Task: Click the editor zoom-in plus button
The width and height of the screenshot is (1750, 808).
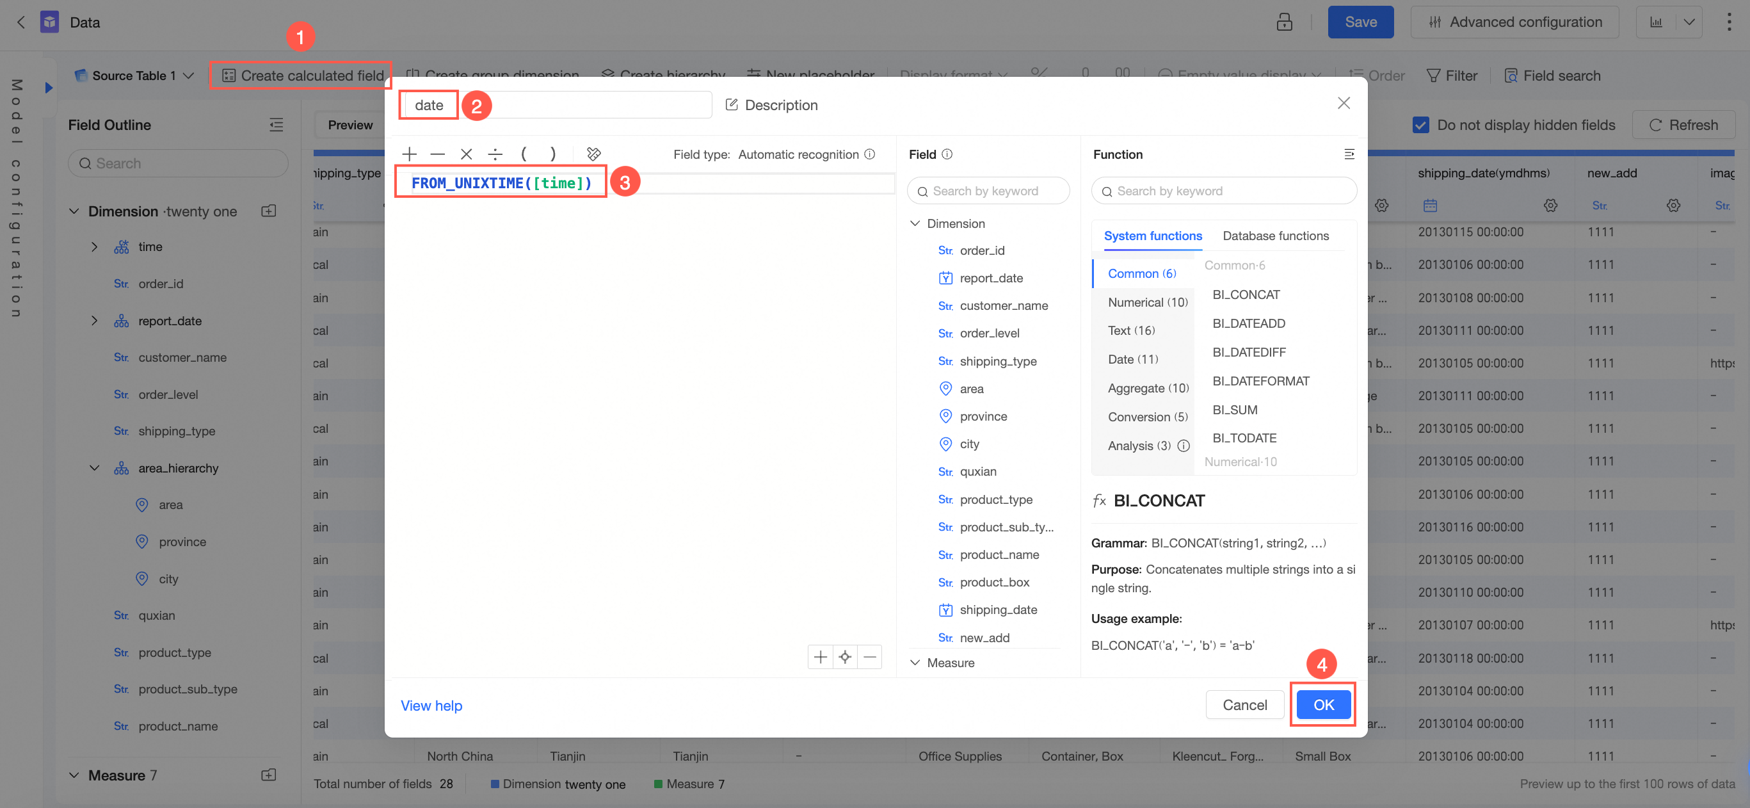Action: coord(820,656)
